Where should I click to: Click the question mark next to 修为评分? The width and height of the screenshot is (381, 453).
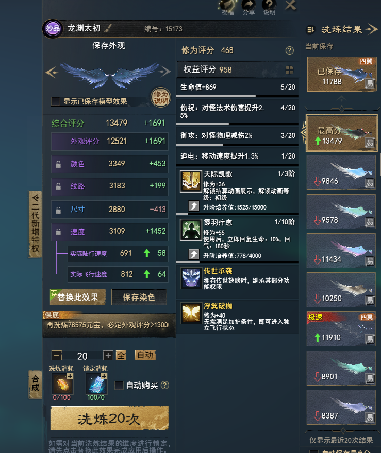pos(290,50)
